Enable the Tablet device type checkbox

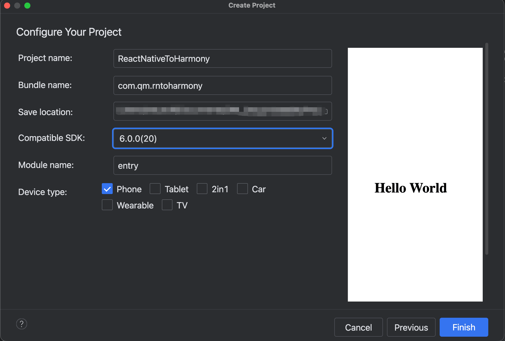[155, 189]
